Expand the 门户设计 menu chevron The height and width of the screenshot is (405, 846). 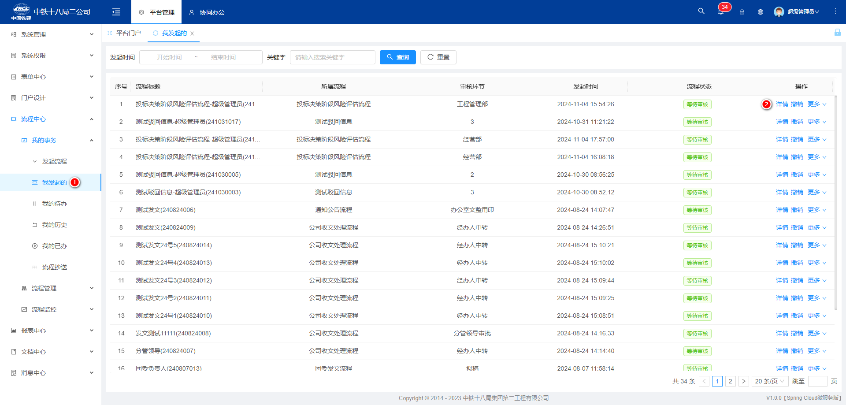92,98
